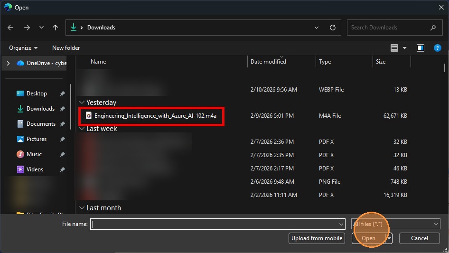Image resolution: width=449 pixels, height=253 pixels.
Task: Go back with the left arrow
Action: (x=10, y=28)
